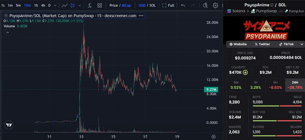Copy the PsyopAnime token address icon
305x140 pixels.
tap(272, 5)
